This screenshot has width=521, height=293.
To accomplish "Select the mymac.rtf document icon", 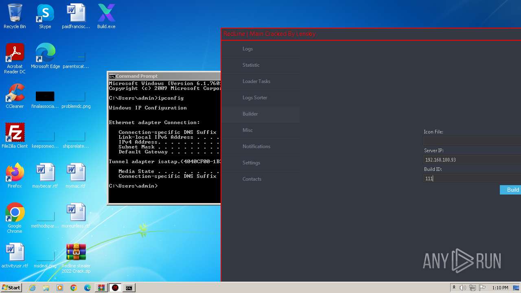I will pyautogui.click(x=76, y=175).
